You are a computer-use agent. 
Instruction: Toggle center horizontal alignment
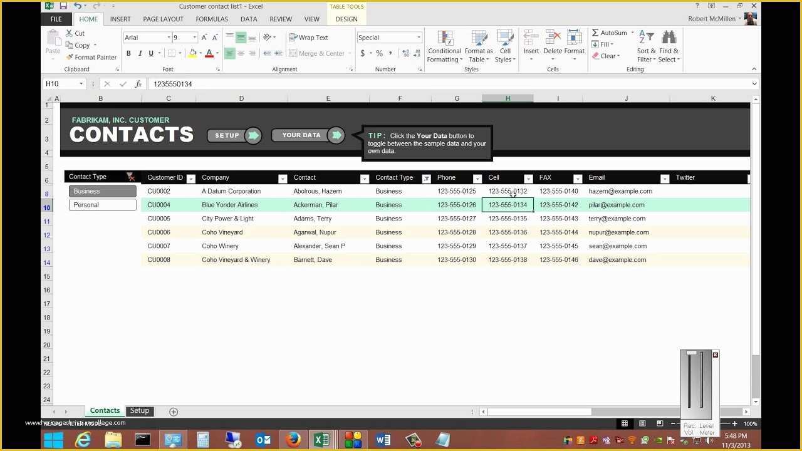tap(241, 53)
